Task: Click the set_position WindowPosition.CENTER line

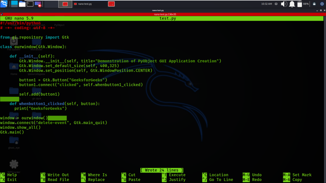Action: point(86,71)
